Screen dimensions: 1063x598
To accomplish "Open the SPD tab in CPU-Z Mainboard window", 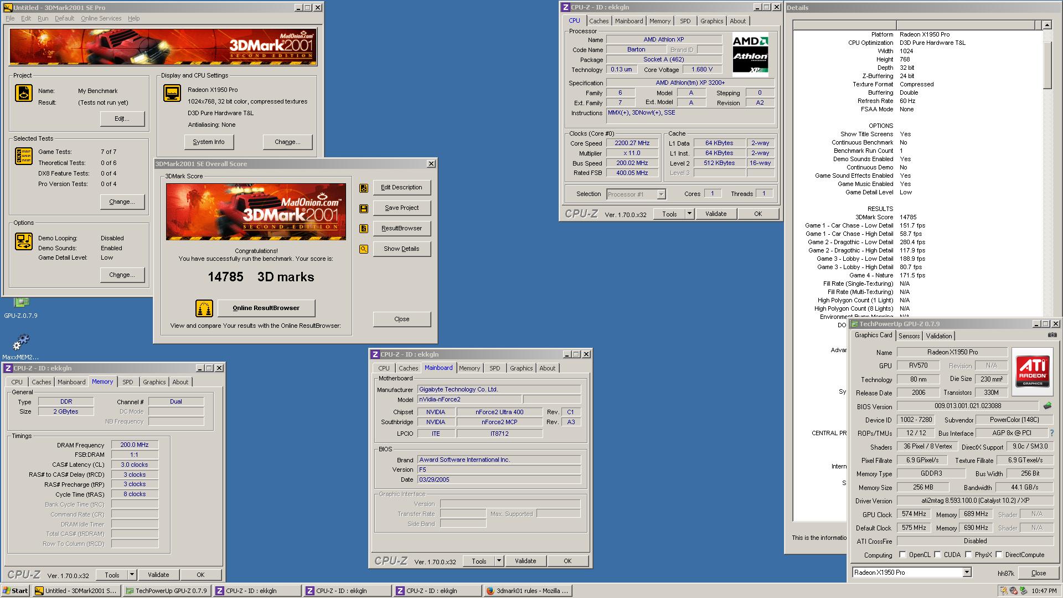I will (x=494, y=368).
